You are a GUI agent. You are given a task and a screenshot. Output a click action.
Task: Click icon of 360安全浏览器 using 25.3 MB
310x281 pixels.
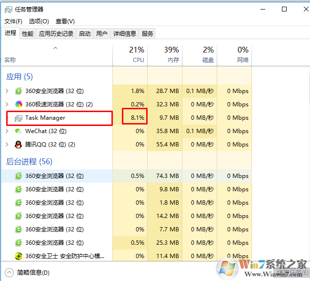(19, 242)
